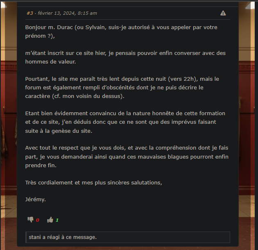Image resolution: width=258 pixels, height=250 pixels.
Task: Click the post date février 13, 2024
Action: [x=57, y=13]
